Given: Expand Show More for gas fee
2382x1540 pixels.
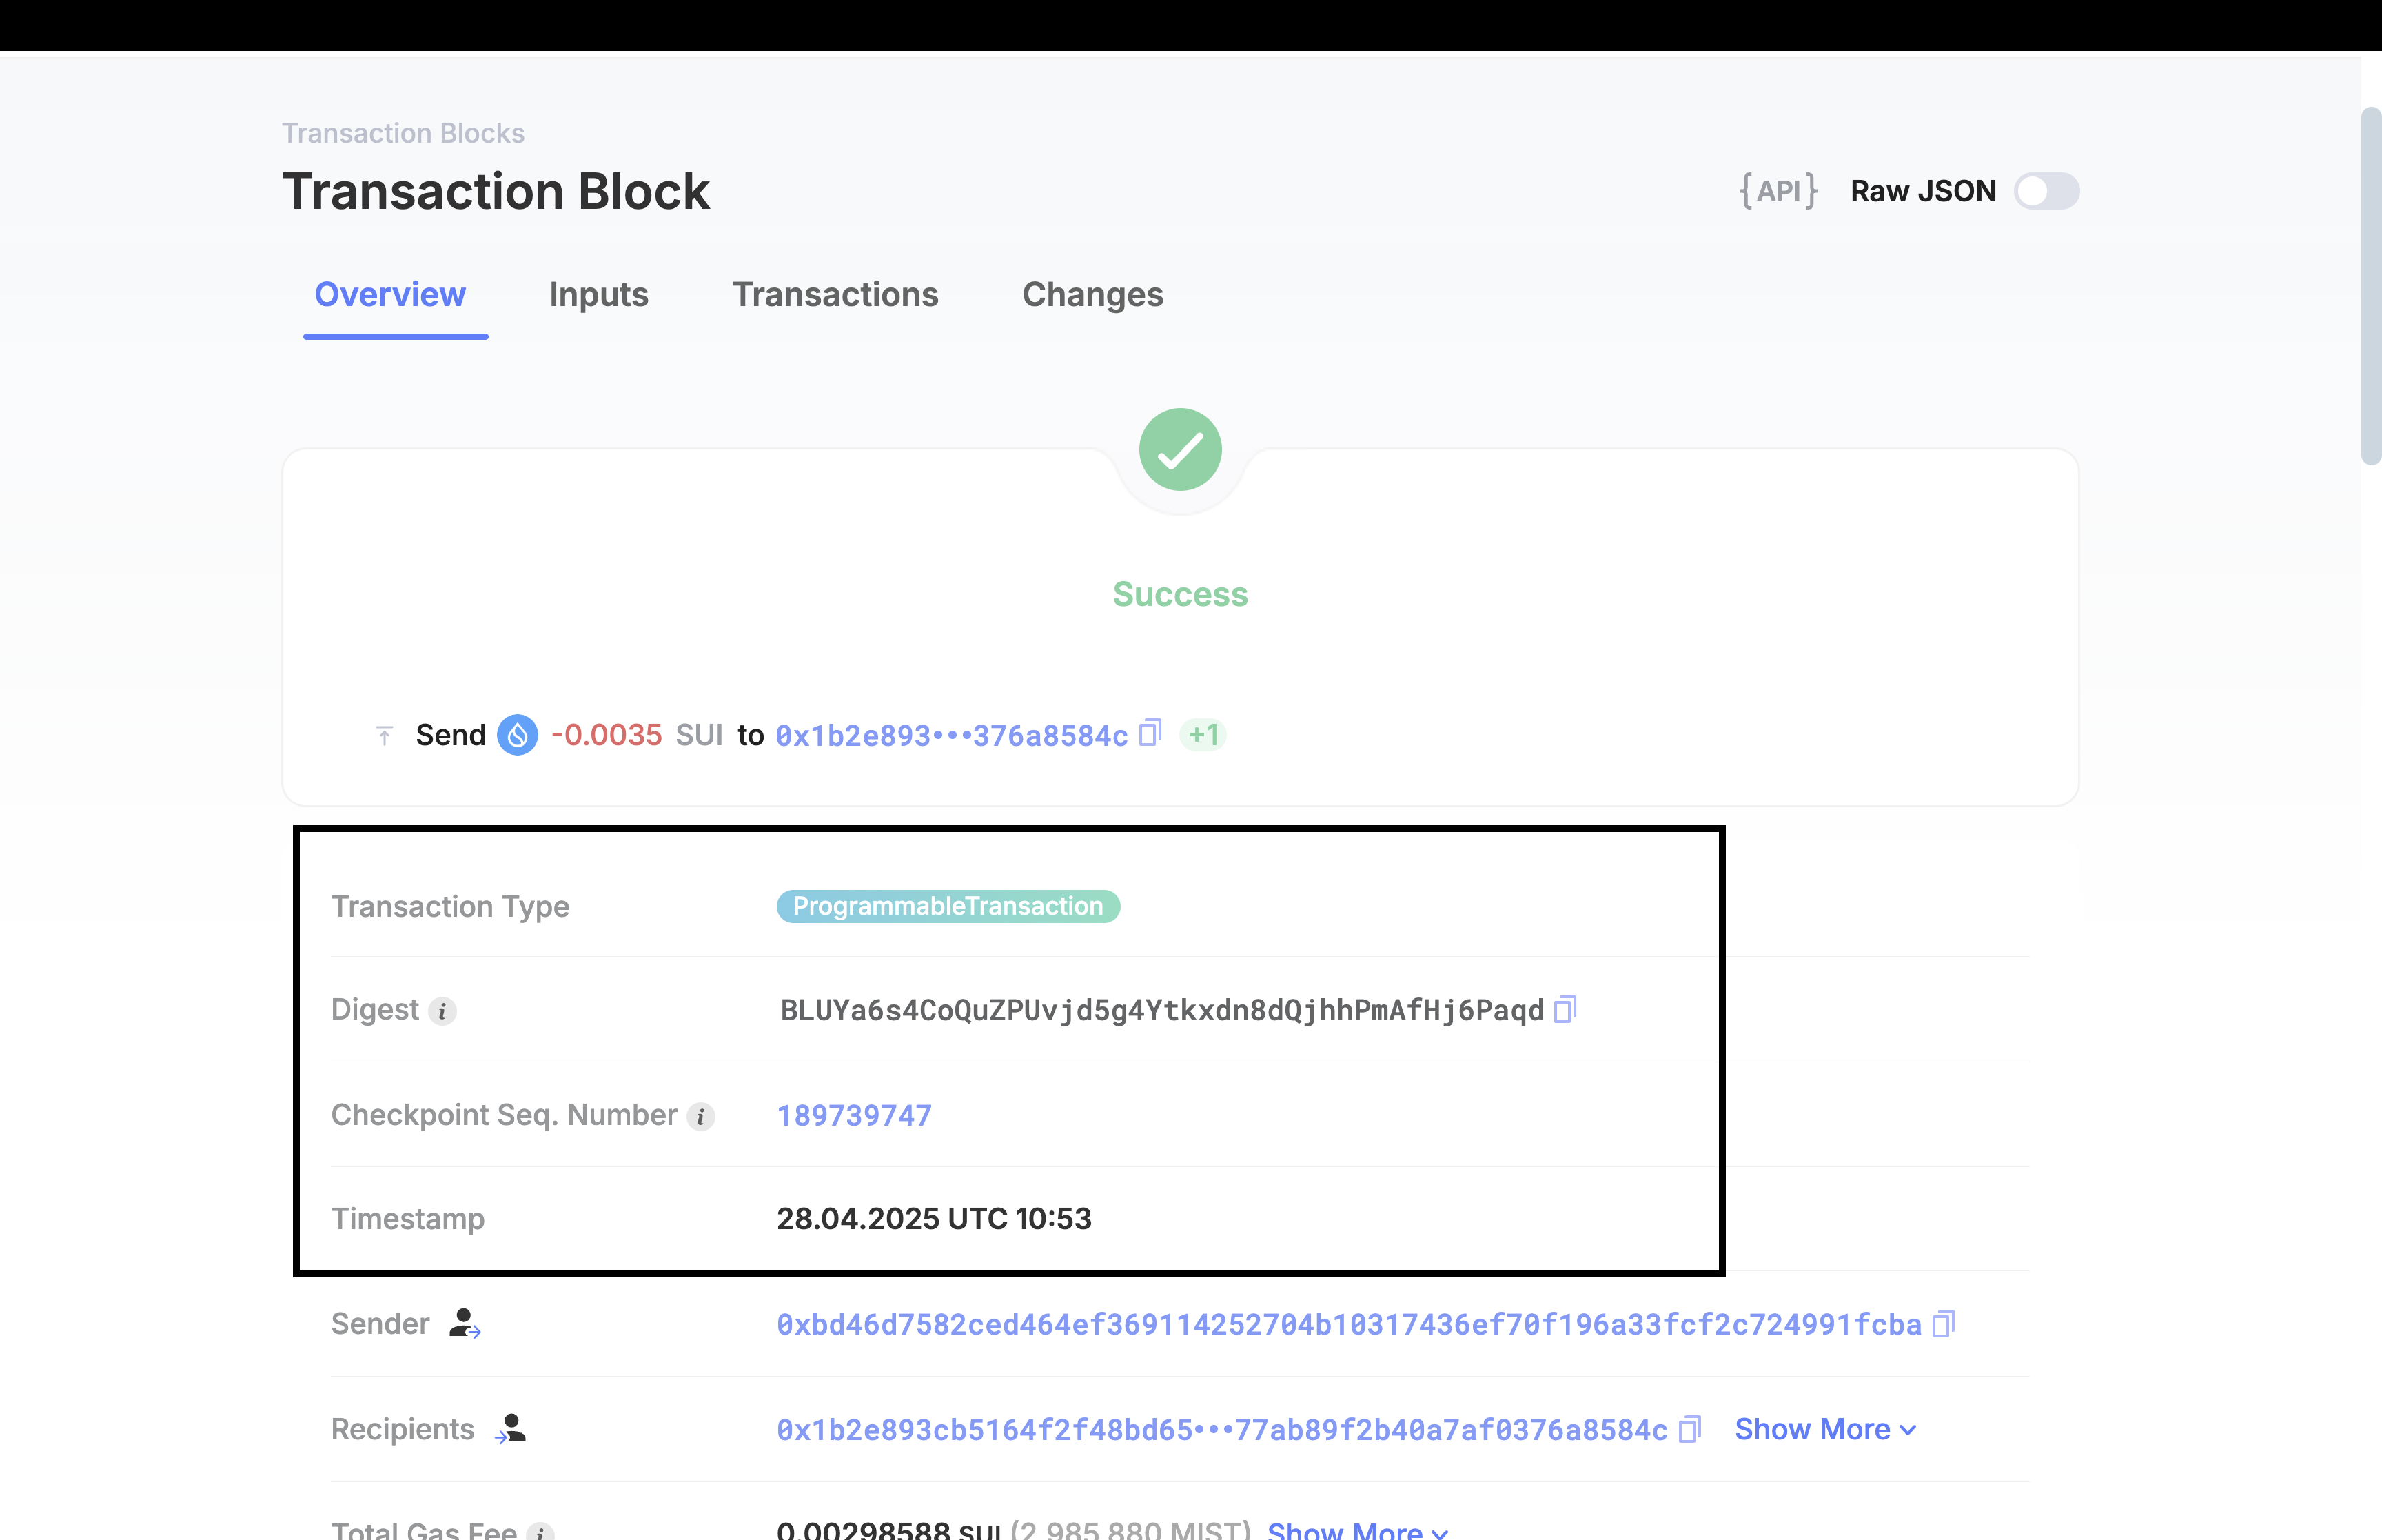Looking at the screenshot, I should coord(1356,1531).
